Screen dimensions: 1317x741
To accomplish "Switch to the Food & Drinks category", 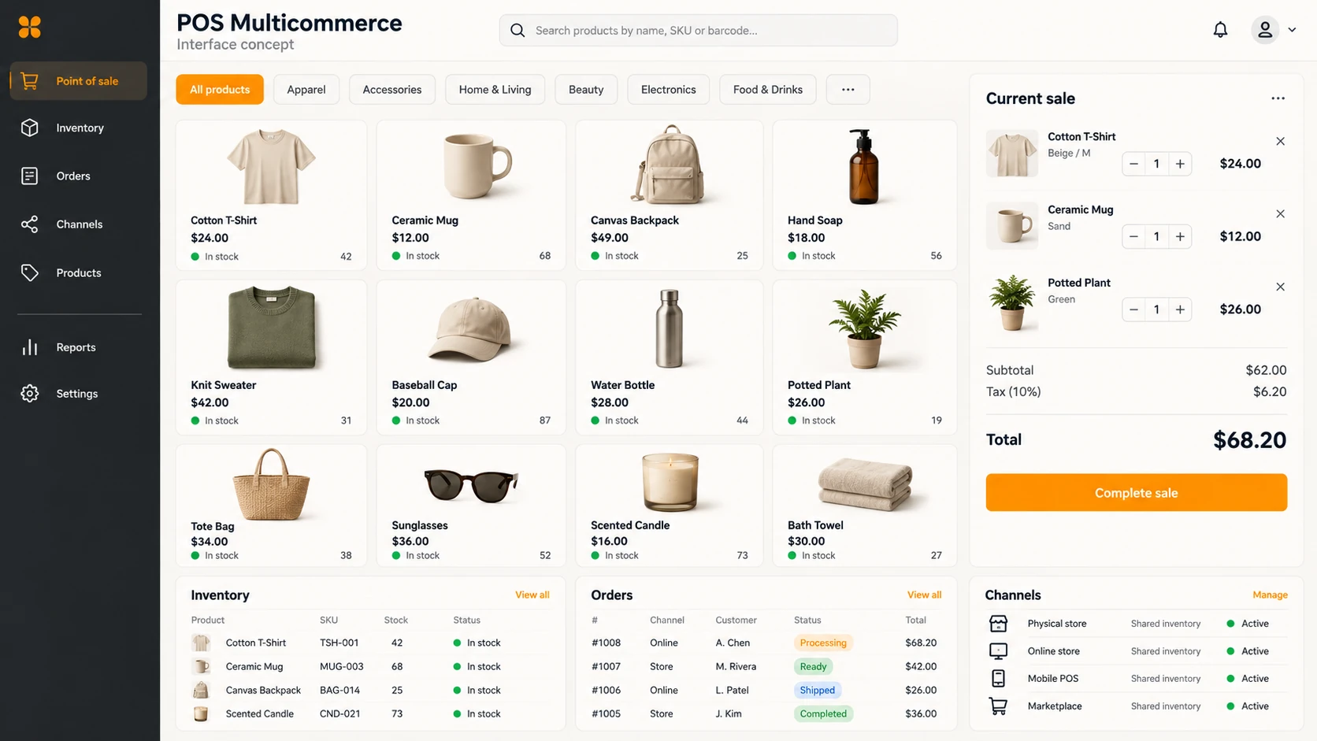I will (767, 90).
